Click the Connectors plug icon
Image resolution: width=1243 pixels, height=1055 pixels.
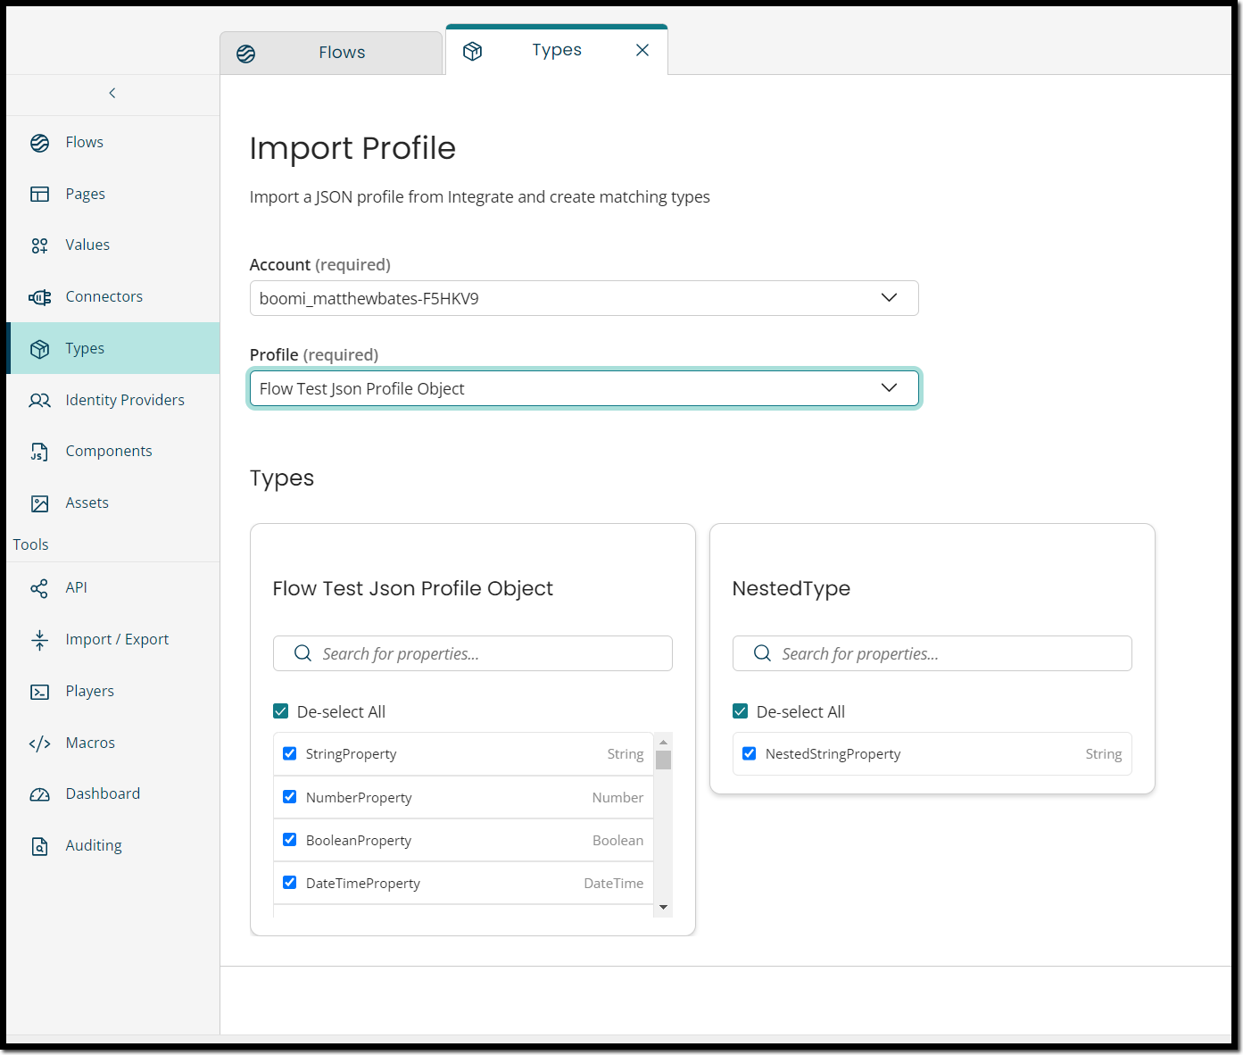point(40,297)
